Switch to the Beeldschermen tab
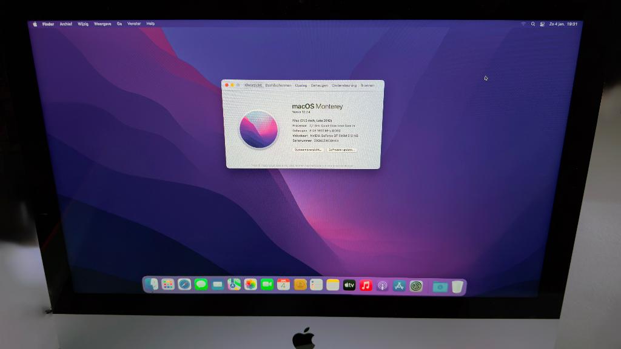The width and height of the screenshot is (621, 349). (278, 85)
